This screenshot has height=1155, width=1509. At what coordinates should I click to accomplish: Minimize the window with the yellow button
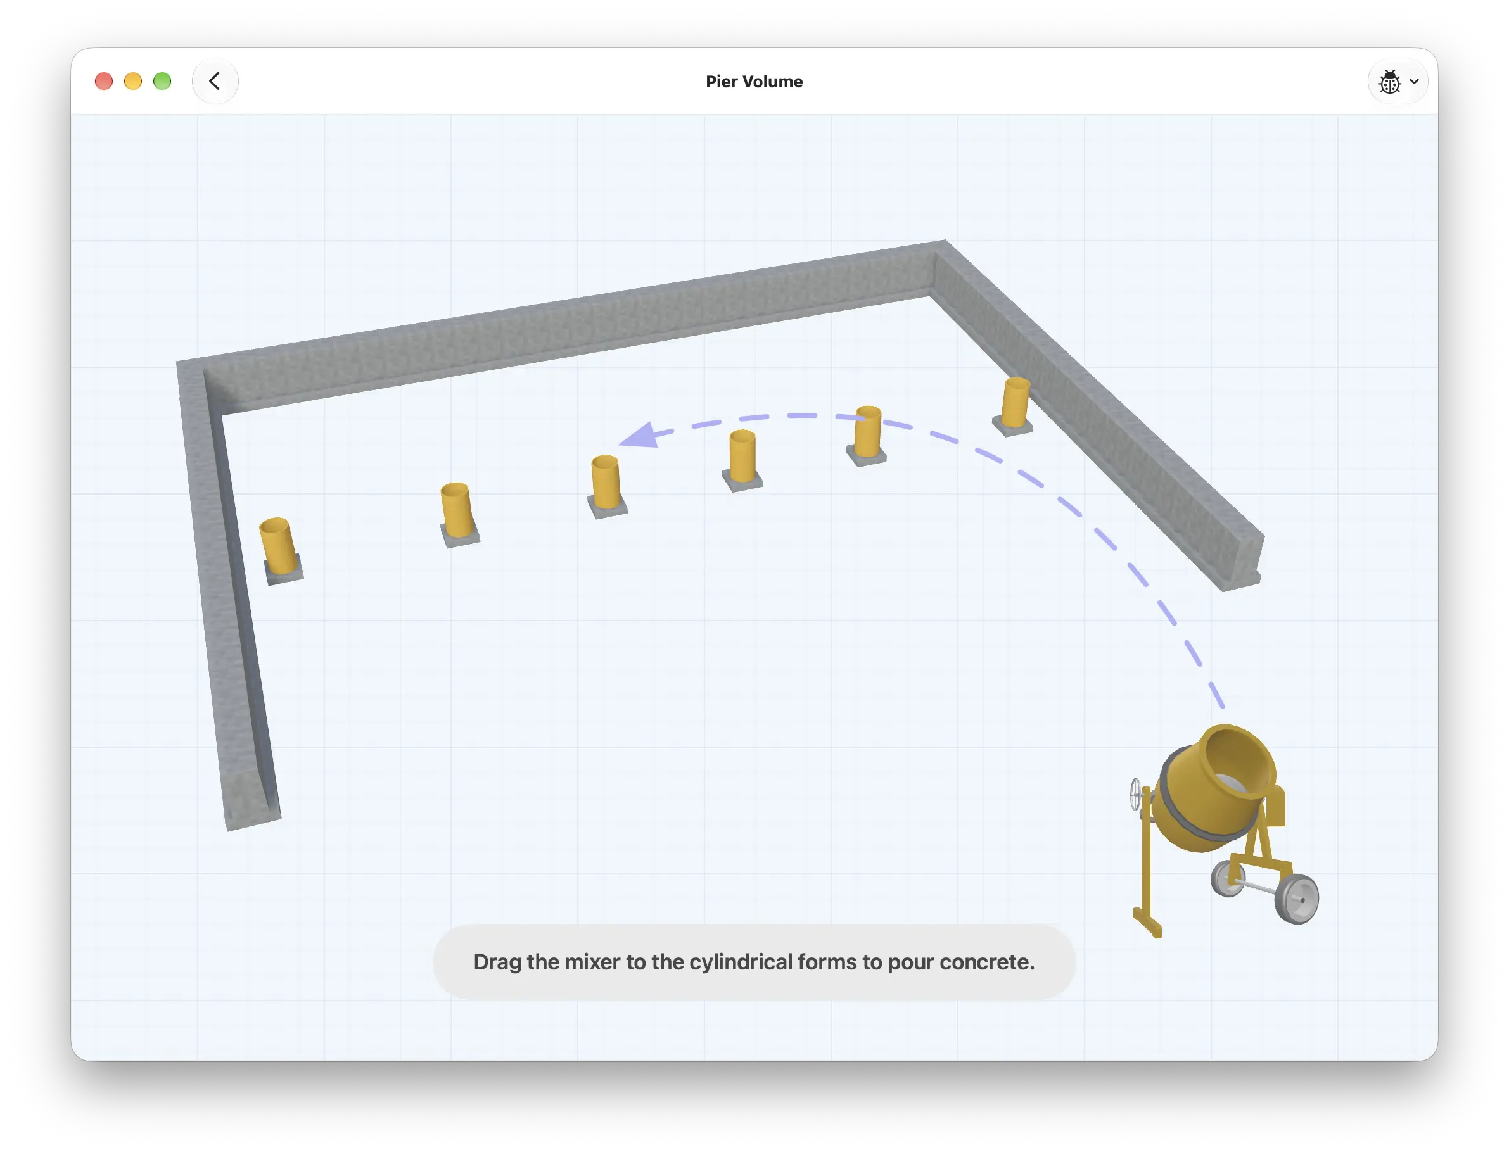click(133, 81)
